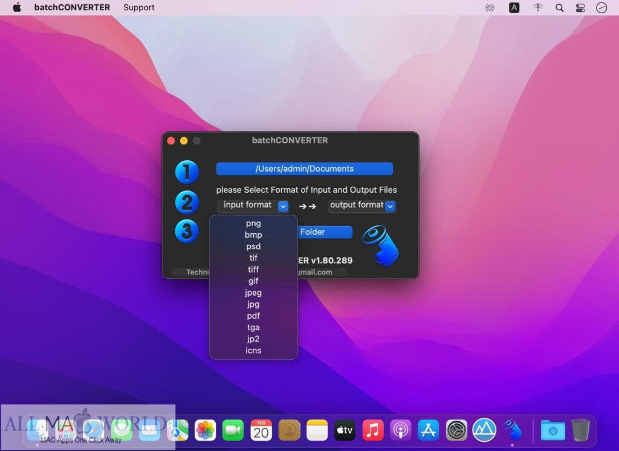Click the version text v1.80.289
Image resolution: width=619 pixels, height=451 pixels.
[x=332, y=260]
